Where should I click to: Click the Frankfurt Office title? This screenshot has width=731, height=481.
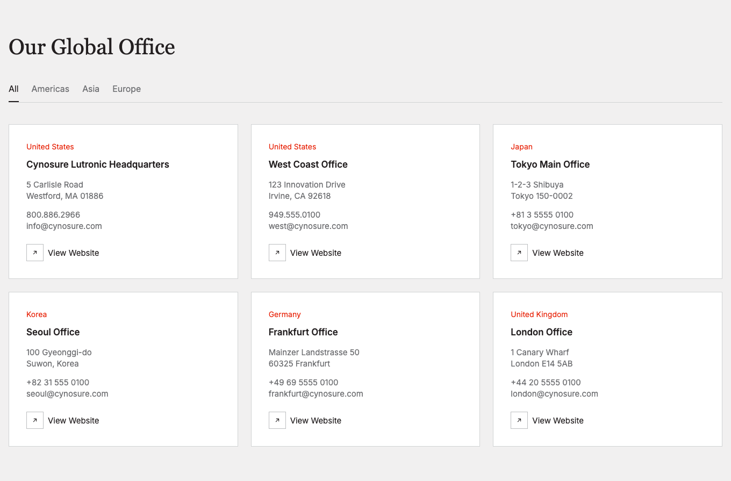click(303, 332)
